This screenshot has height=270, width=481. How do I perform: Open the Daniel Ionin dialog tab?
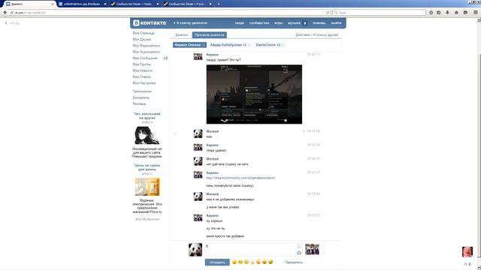268,45
